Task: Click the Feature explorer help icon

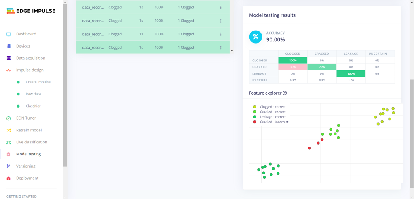Action: [x=285, y=93]
